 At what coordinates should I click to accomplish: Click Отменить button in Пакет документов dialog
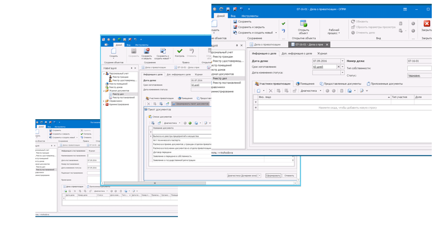[x=289, y=175]
